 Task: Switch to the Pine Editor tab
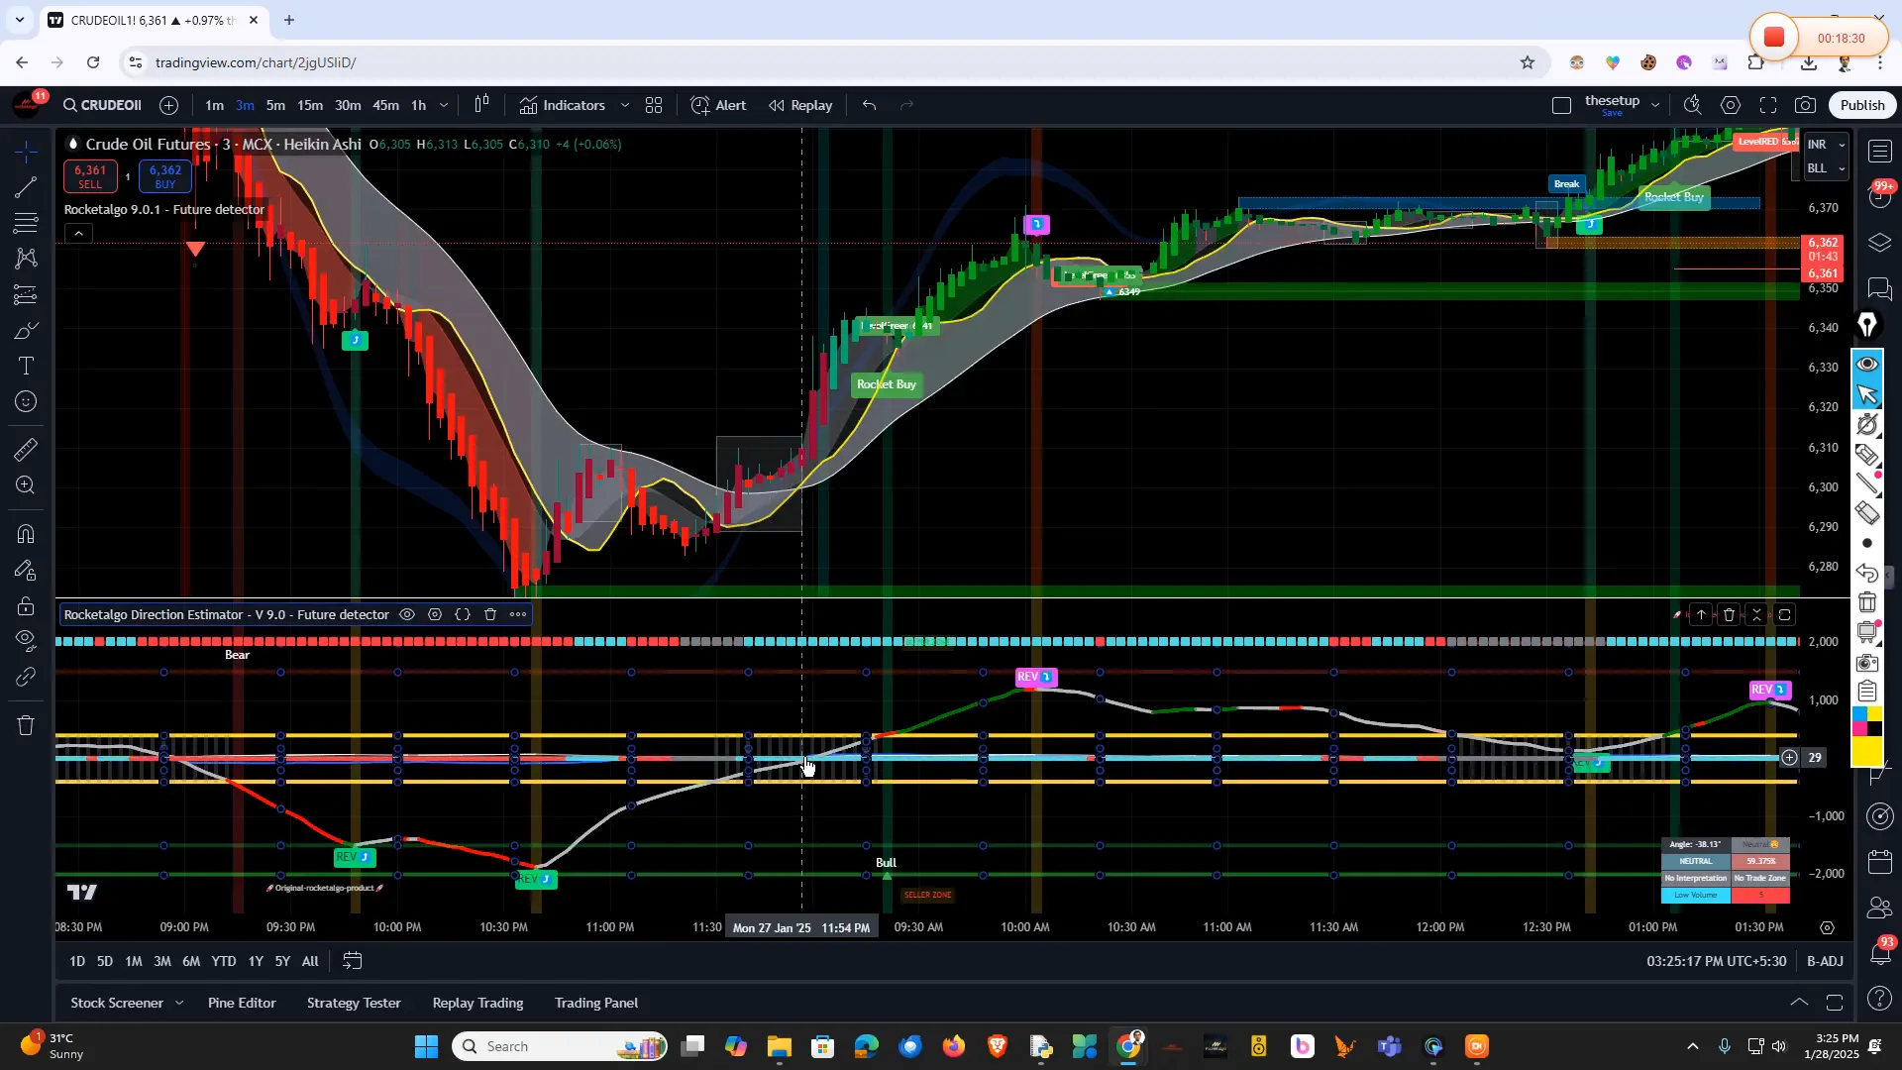[x=241, y=1003]
